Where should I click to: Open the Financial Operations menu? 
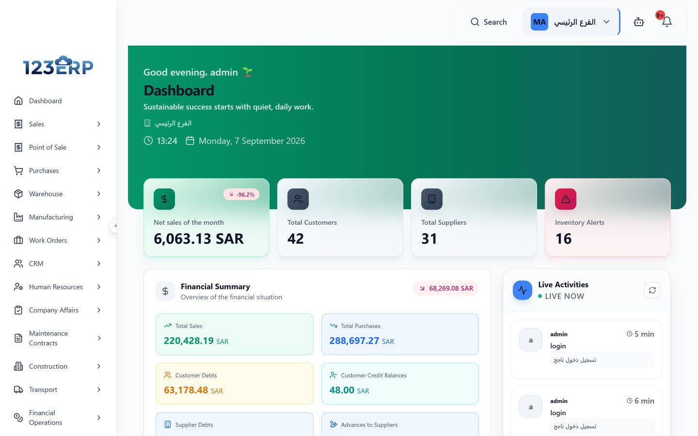pyautogui.click(x=58, y=418)
